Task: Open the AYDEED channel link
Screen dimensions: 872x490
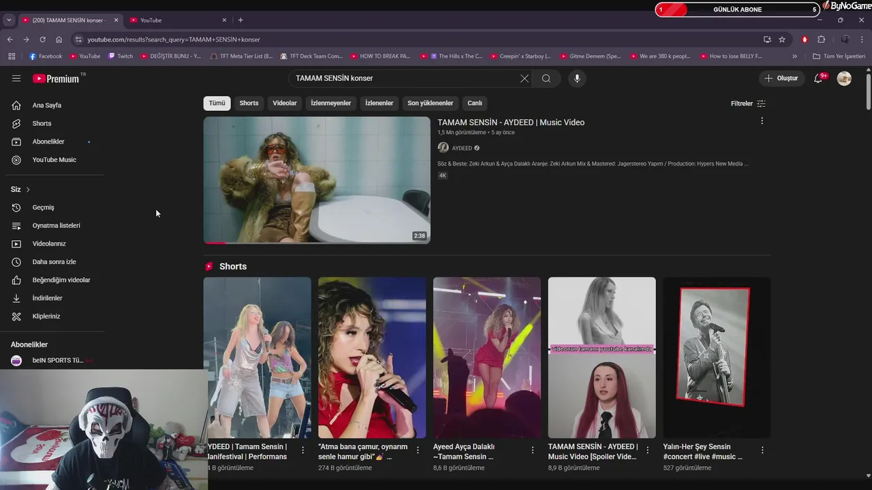Action: [x=462, y=148]
